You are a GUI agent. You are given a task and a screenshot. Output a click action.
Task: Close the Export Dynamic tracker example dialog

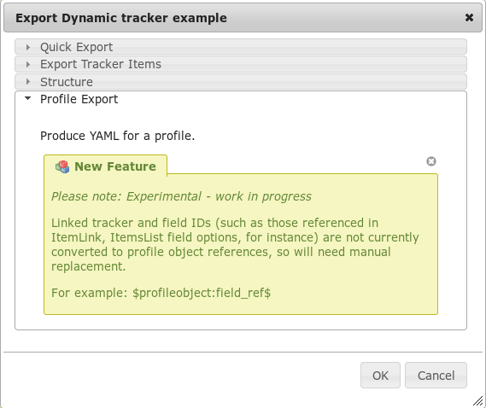click(x=469, y=18)
